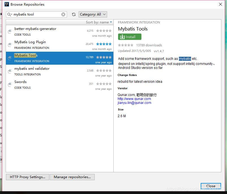Click the FRAMEWORK INTEGRATION label above the title

point(139,22)
